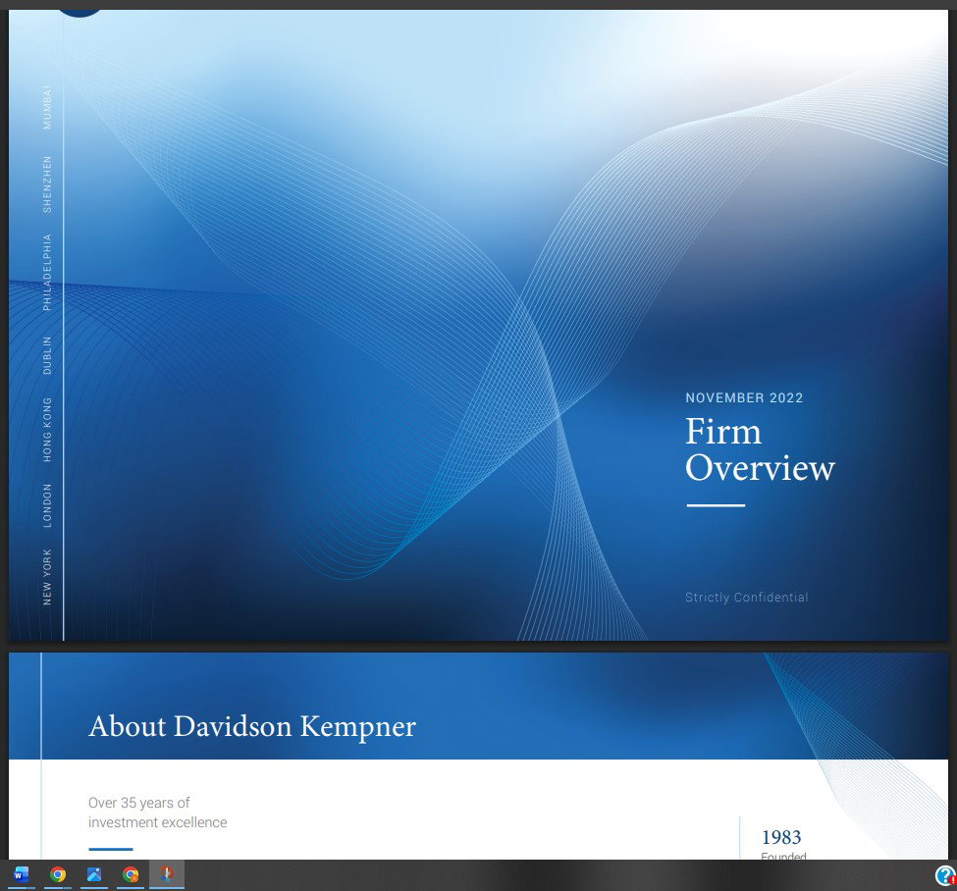Click the vertical 'PHILADELPHIA' label

pos(47,272)
